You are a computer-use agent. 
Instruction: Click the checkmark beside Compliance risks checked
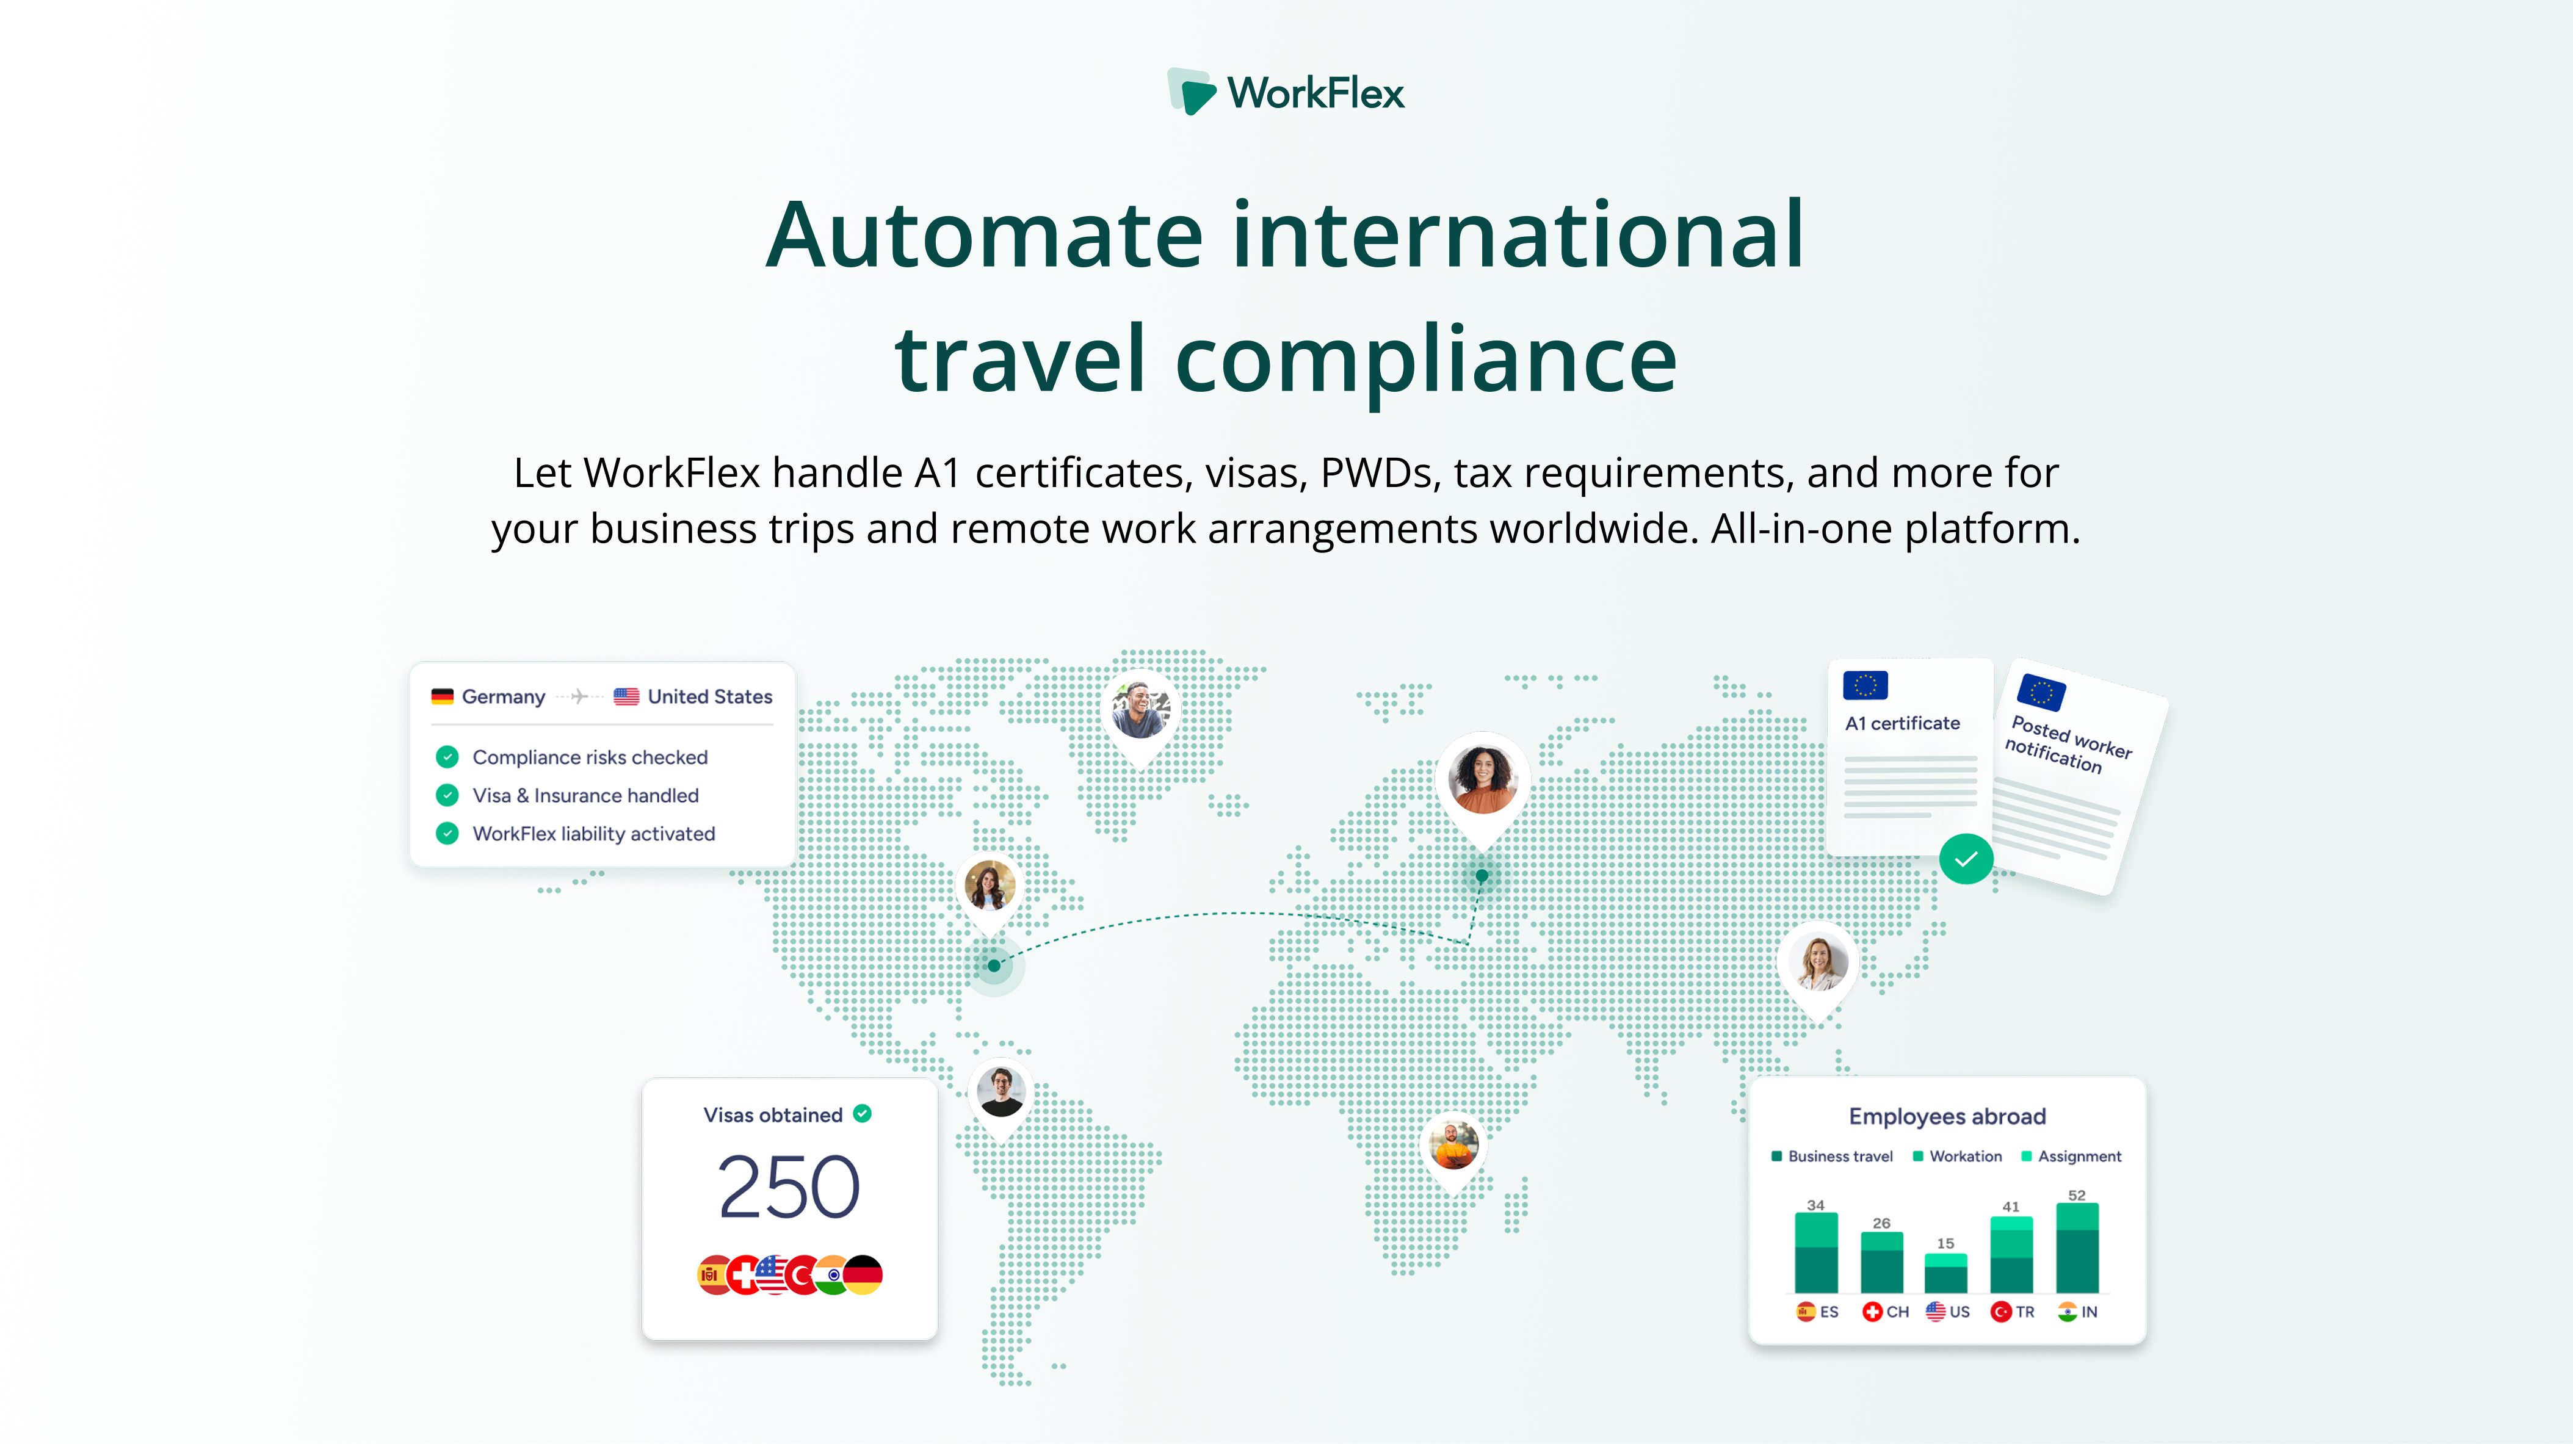[x=447, y=757]
